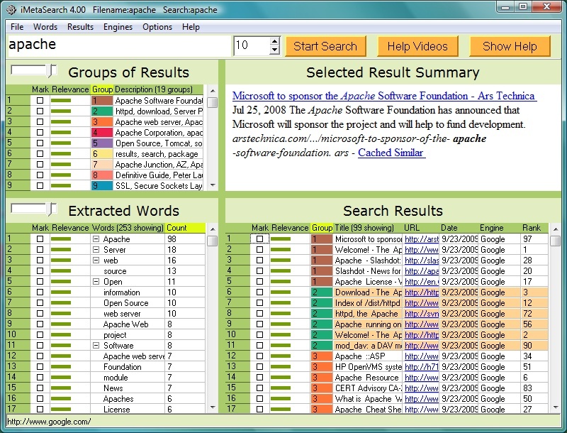The image size is (567, 433).
Task: Click scroll-down arrow of Search Results list
Action: [x=556, y=407]
